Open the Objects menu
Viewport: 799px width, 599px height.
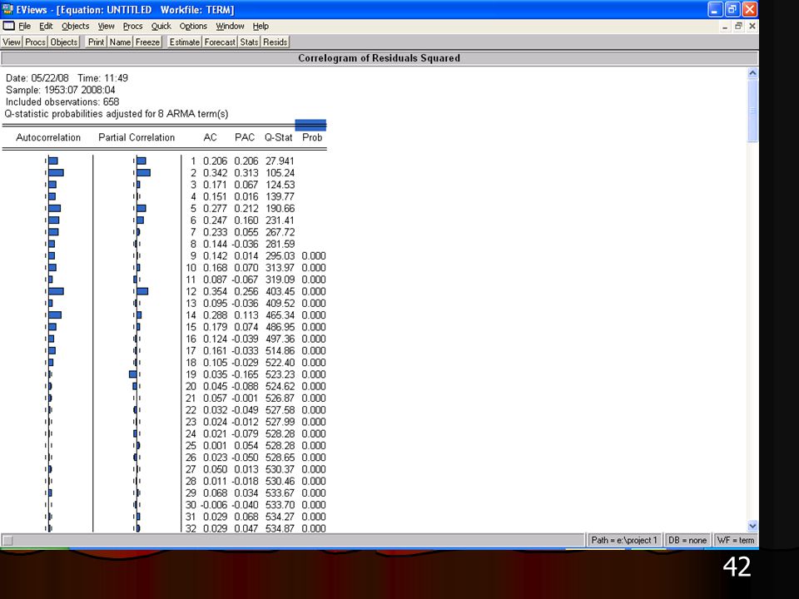click(x=75, y=26)
